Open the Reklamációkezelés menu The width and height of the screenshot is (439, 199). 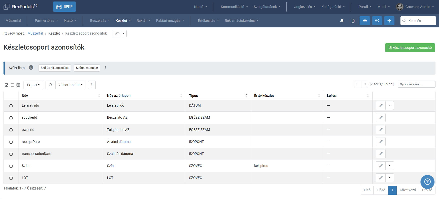(x=242, y=21)
